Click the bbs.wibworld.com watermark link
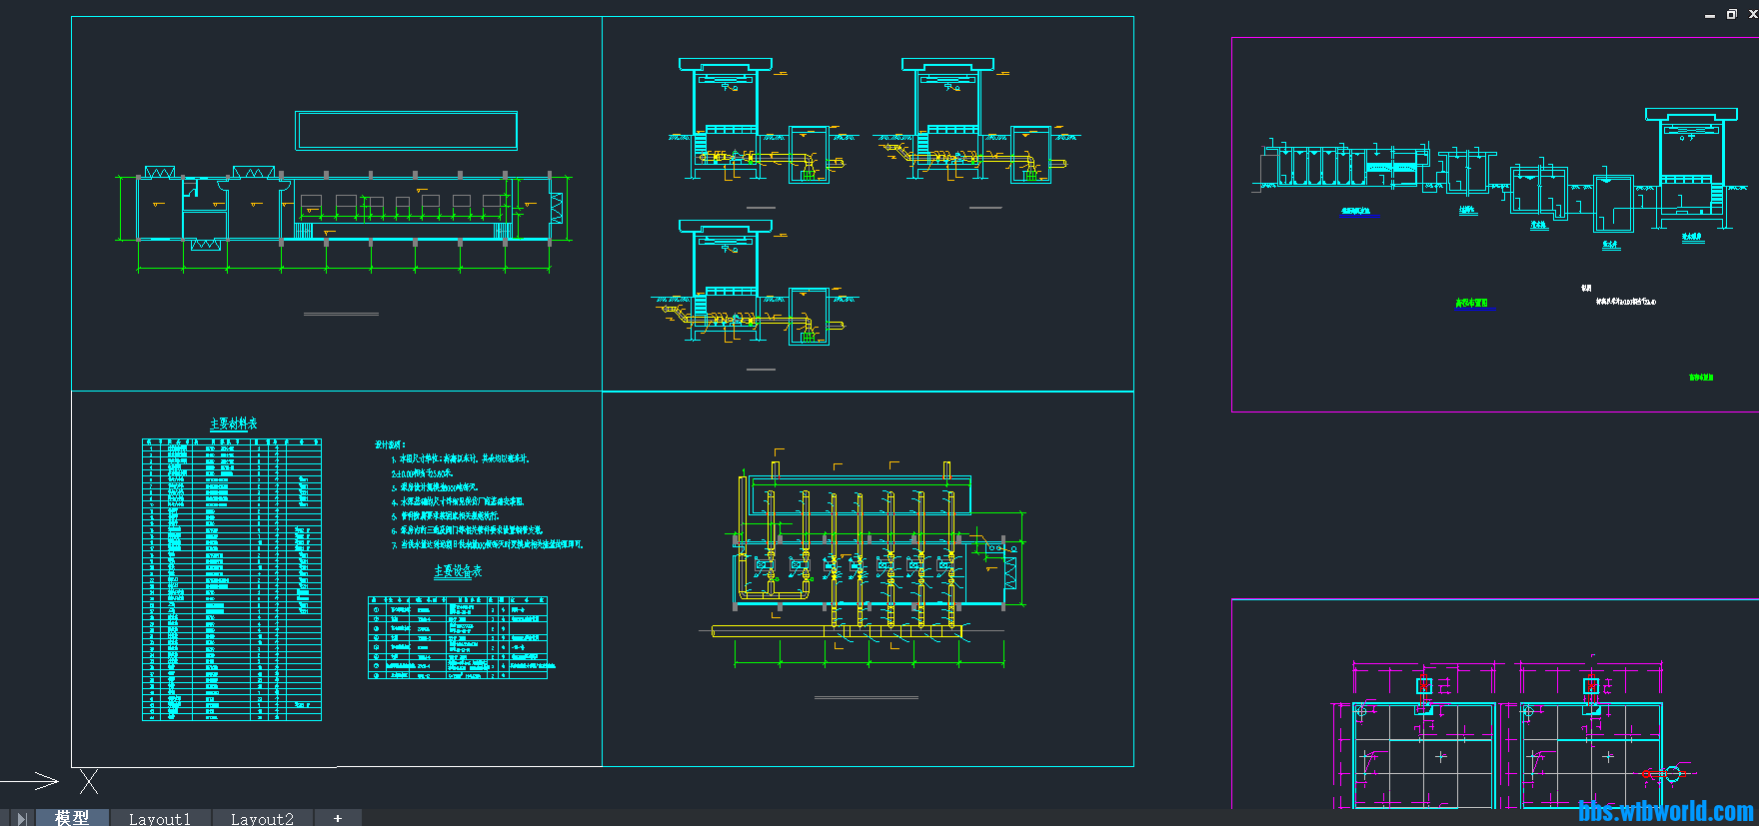Screen dimensions: 1759x826 point(1665,812)
